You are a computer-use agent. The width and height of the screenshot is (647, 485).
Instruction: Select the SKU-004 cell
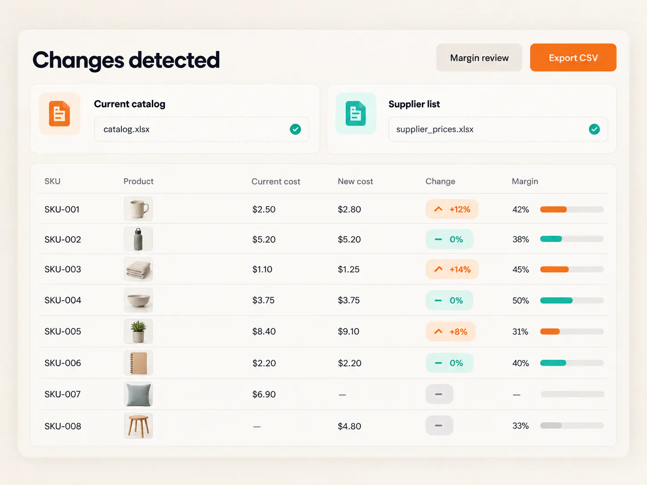(x=63, y=300)
